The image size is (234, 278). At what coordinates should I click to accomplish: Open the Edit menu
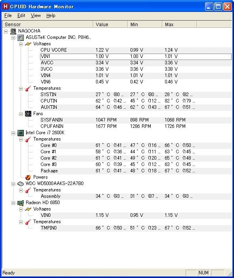pos(21,15)
